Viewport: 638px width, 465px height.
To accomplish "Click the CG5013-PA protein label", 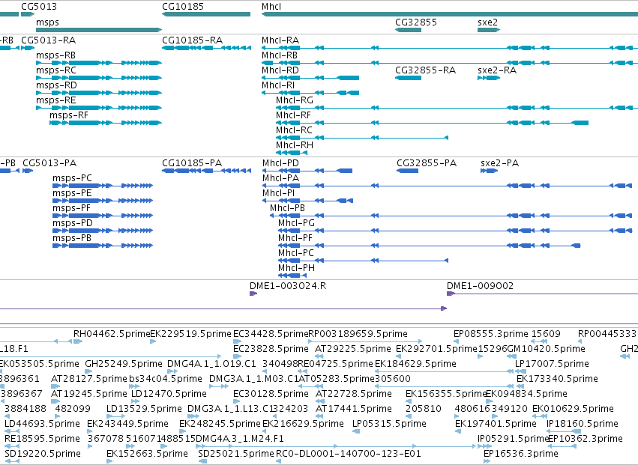I will (x=49, y=163).
